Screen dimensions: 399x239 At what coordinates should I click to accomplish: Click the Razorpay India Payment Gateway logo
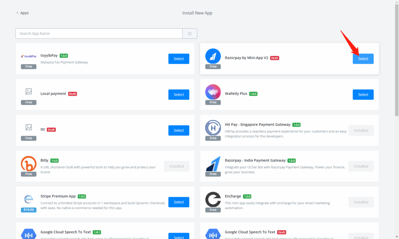click(x=213, y=163)
